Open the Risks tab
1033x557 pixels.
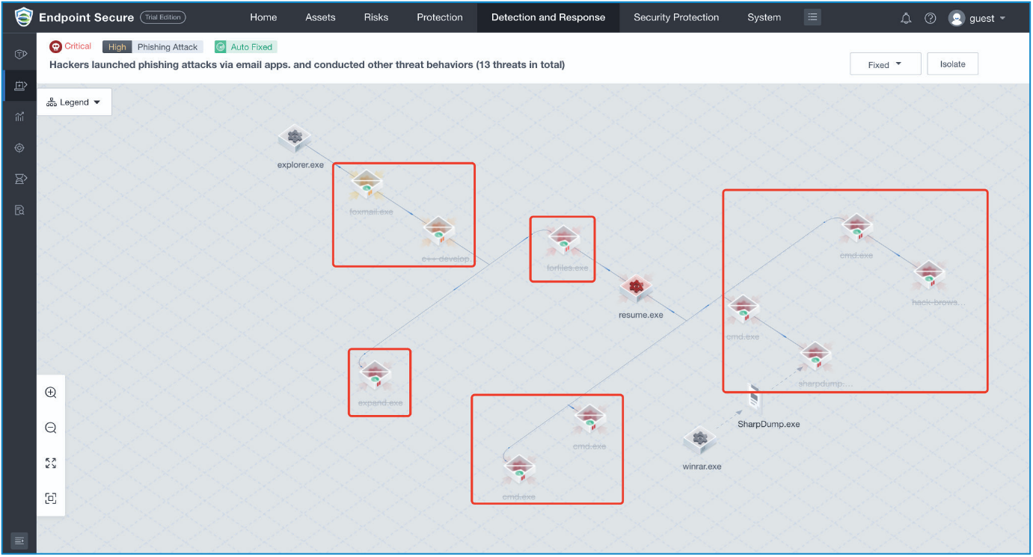click(x=376, y=17)
